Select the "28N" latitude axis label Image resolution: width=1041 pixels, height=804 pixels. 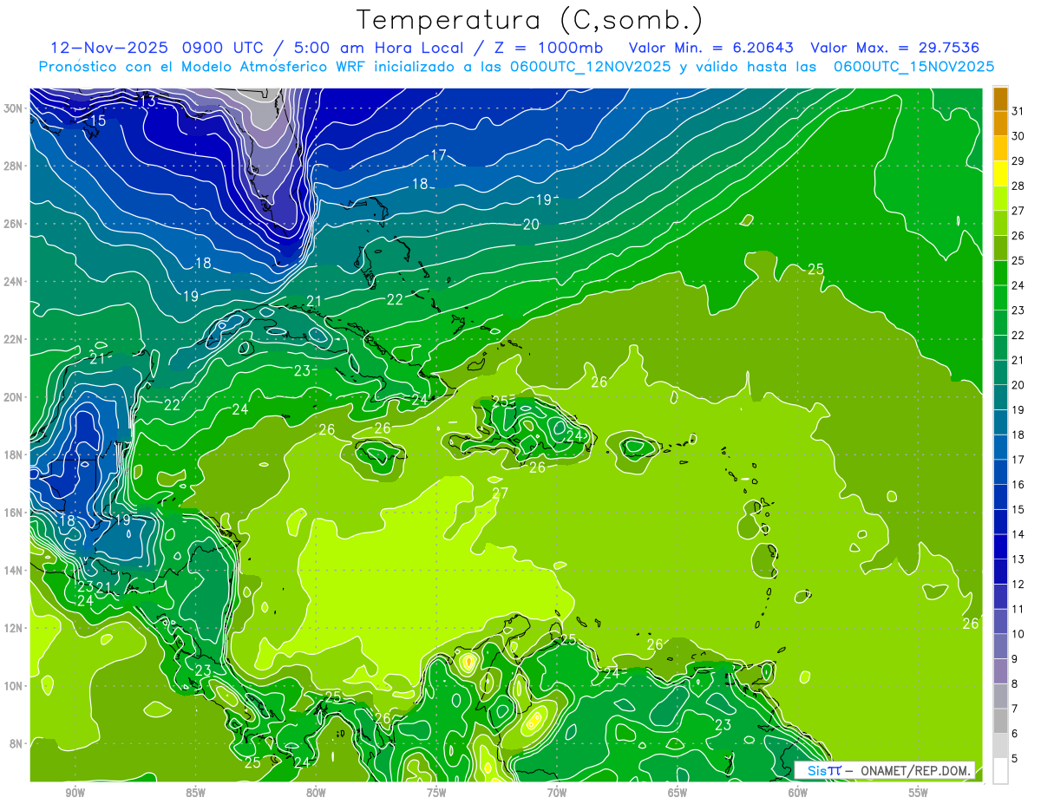[x=12, y=166]
